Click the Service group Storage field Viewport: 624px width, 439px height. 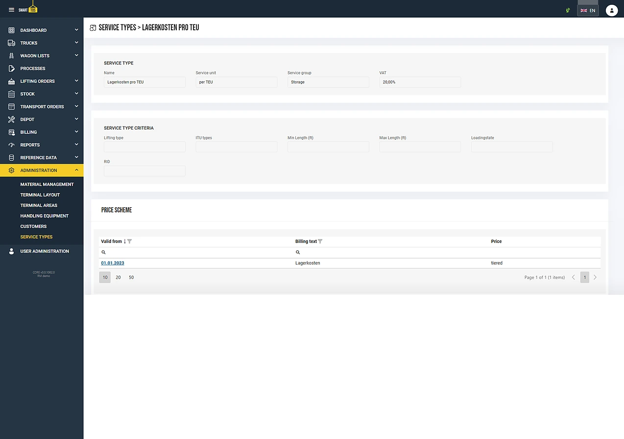(x=328, y=82)
